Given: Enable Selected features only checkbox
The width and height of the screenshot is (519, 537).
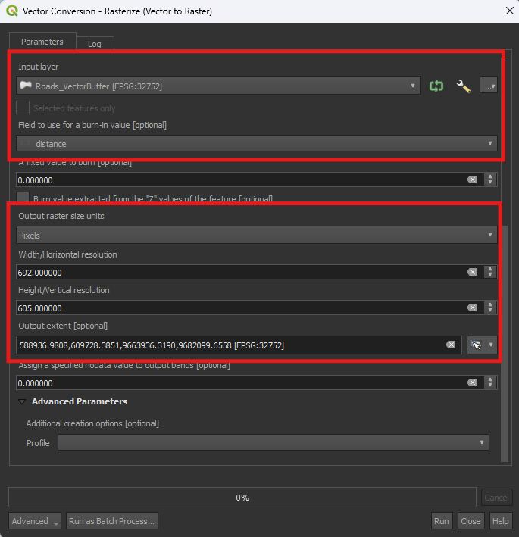Looking at the screenshot, I should (23, 108).
